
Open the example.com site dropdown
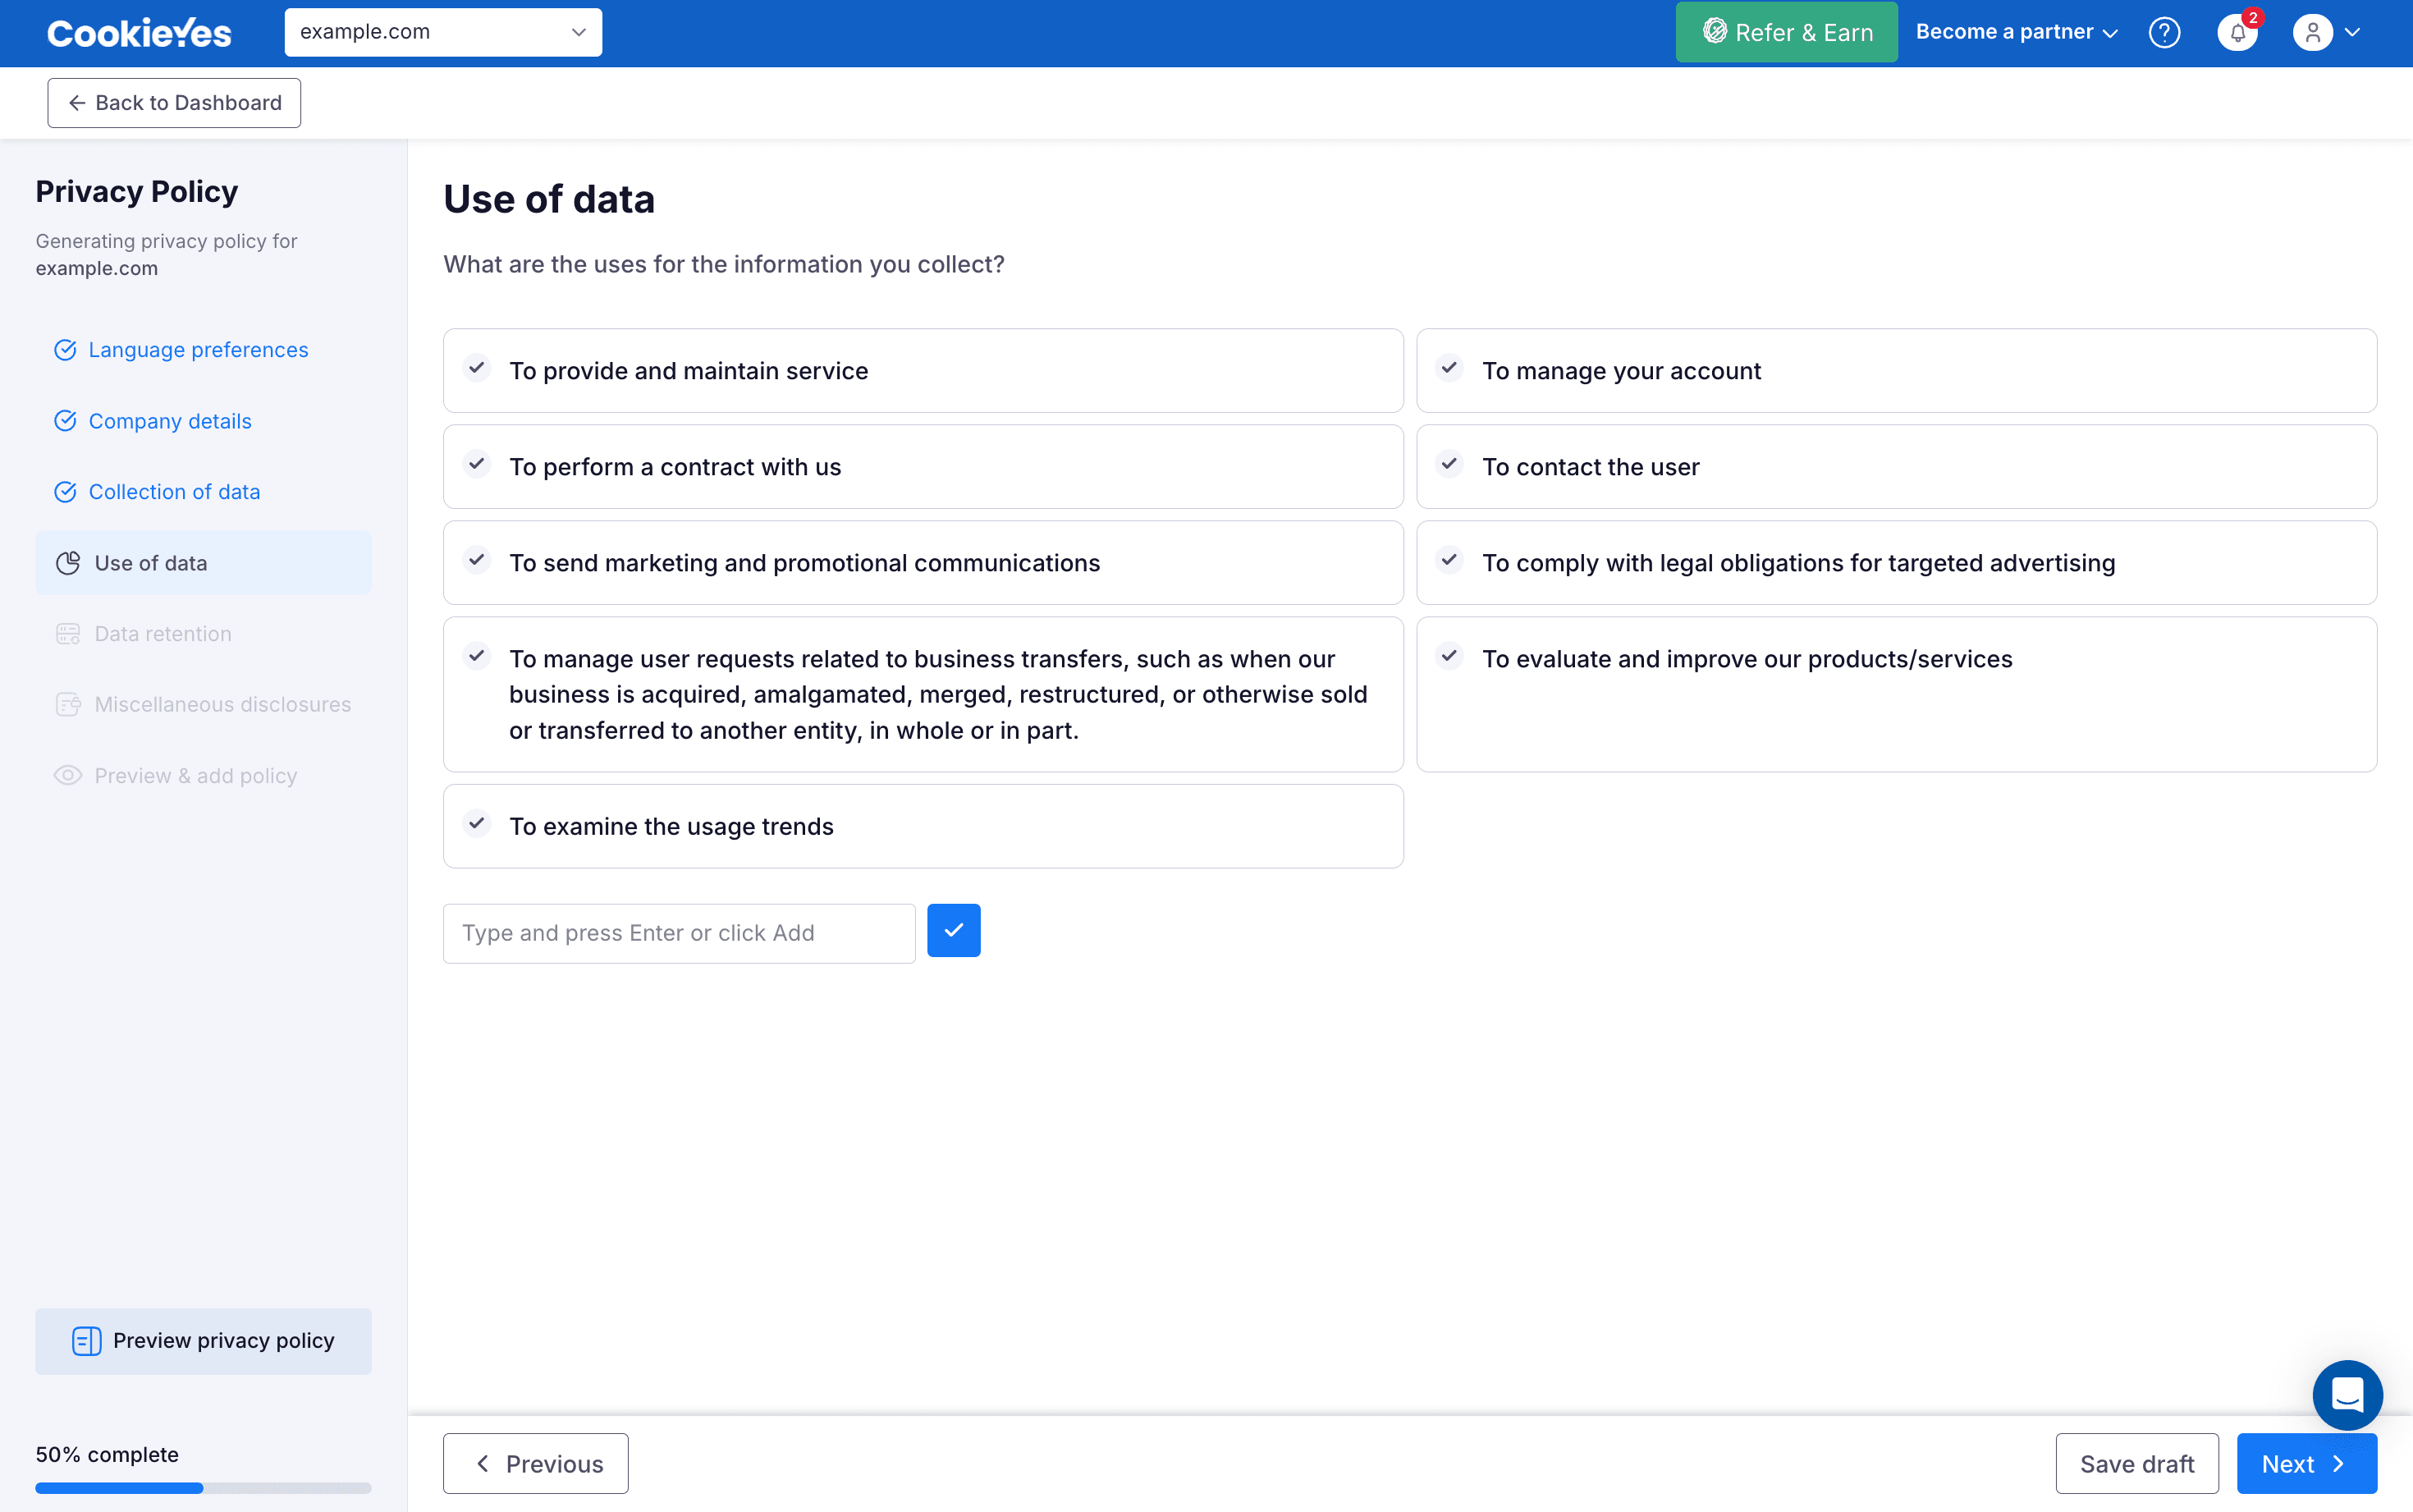pos(443,32)
